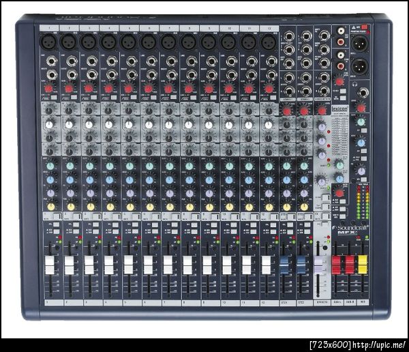Click the headphones symbol above the jack

click(354, 84)
